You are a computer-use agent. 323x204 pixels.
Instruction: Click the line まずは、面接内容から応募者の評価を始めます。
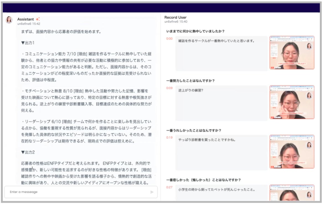[x=61, y=32]
